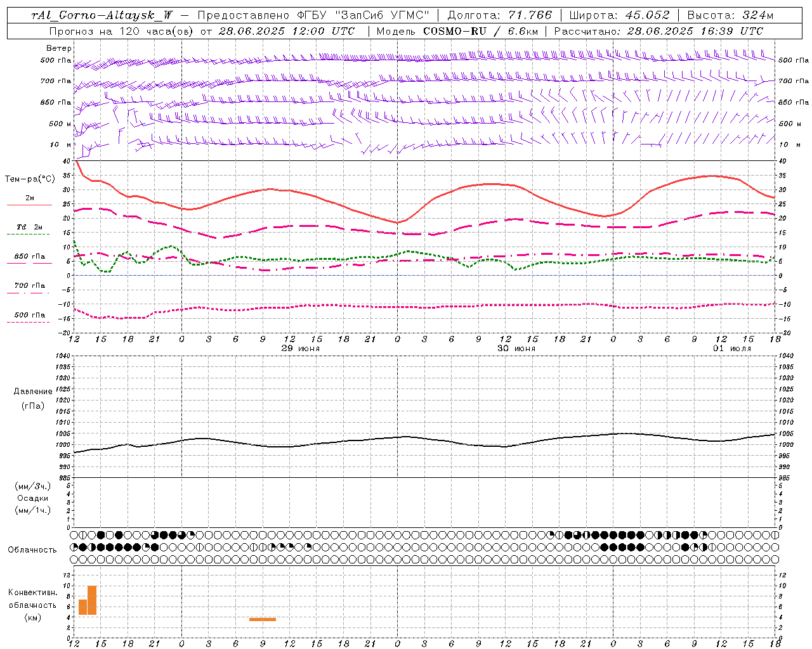Click the Модель COSMO-RU / 6.6км label
812x649 pixels.
click(x=457, y=31)
